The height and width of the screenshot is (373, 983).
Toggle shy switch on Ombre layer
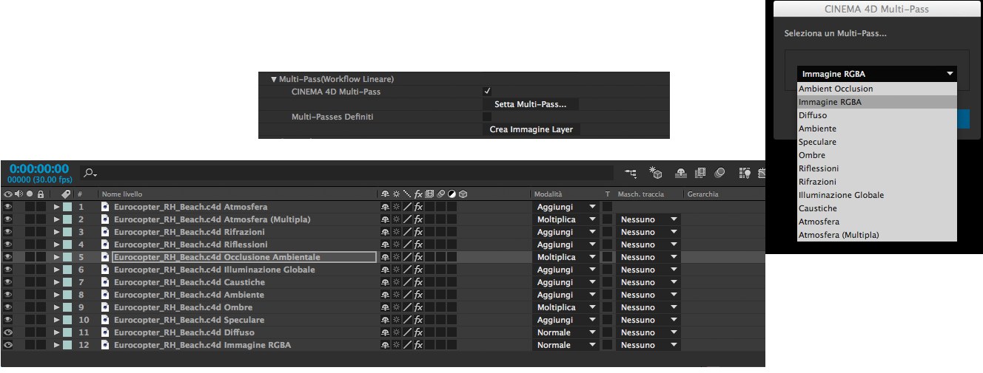coord(385,307)
